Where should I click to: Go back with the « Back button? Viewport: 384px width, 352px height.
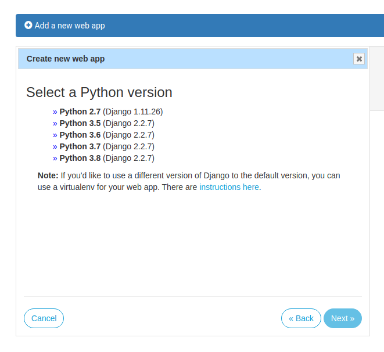301,318
